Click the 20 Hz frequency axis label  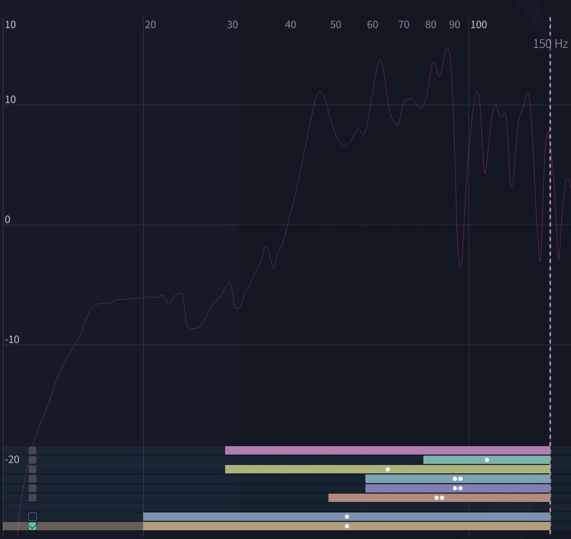150,25
